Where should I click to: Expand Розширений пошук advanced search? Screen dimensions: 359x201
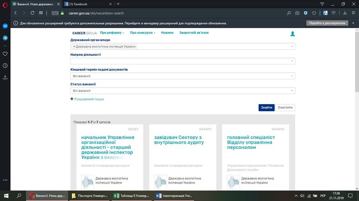[89, 99]
